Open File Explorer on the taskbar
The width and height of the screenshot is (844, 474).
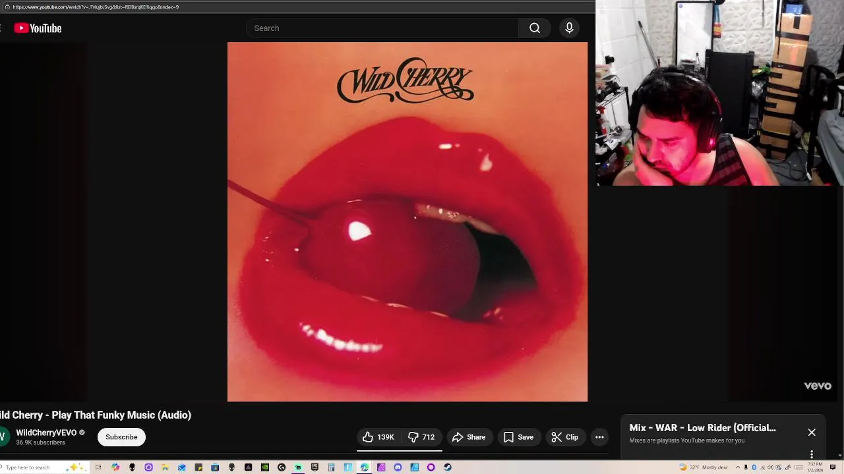click(x=165, y=467)
